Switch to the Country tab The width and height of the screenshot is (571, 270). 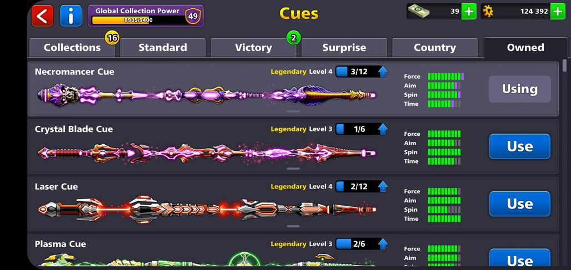[x=435, y=48]
